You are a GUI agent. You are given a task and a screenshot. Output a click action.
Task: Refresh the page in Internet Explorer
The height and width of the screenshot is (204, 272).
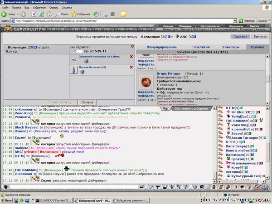[x=41, y=14]
